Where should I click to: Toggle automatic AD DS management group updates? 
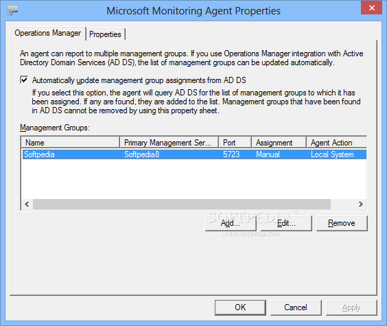(x=24, y=80)
